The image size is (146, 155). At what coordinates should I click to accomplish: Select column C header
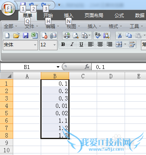pos(83,76)
